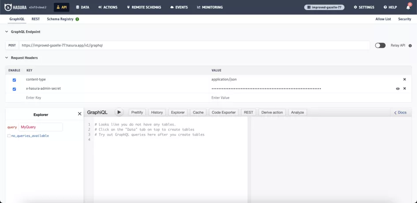Image resolution: width=417 pixels, height=203 pixels.
Task: Uncheck the content-type header checkbox
Action: (x=15, y=80)
